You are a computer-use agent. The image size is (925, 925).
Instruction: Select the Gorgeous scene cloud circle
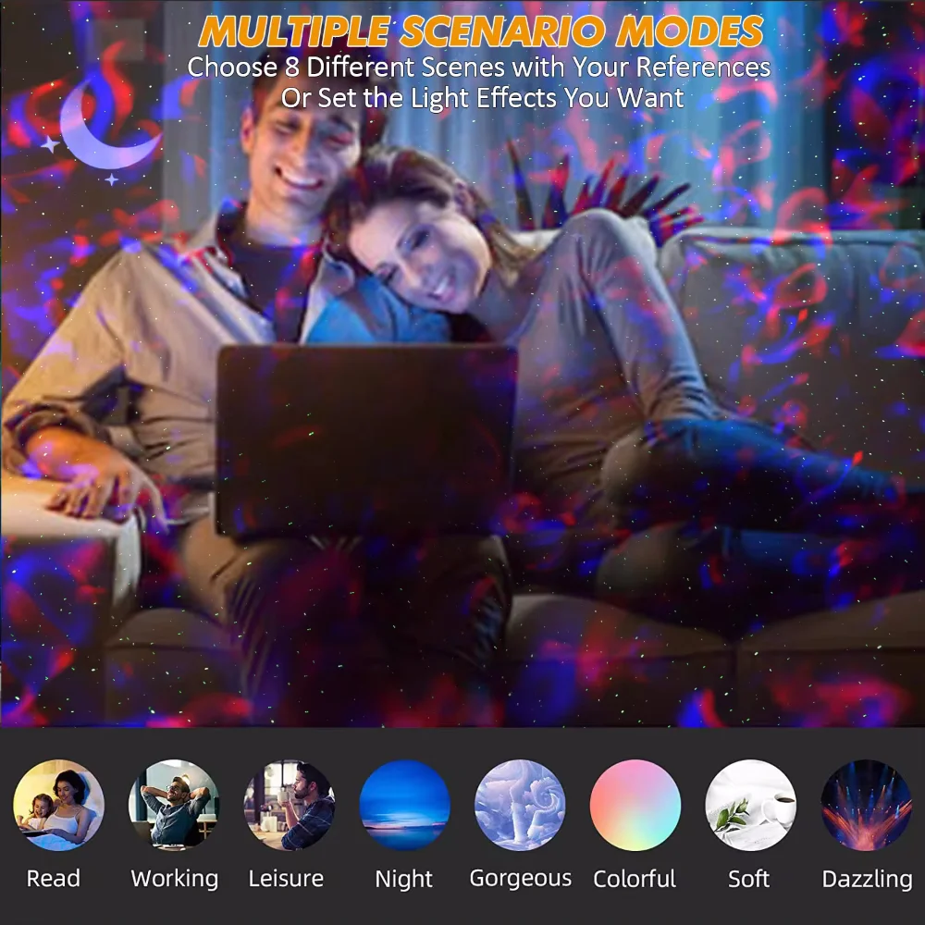tap(520, 805)
